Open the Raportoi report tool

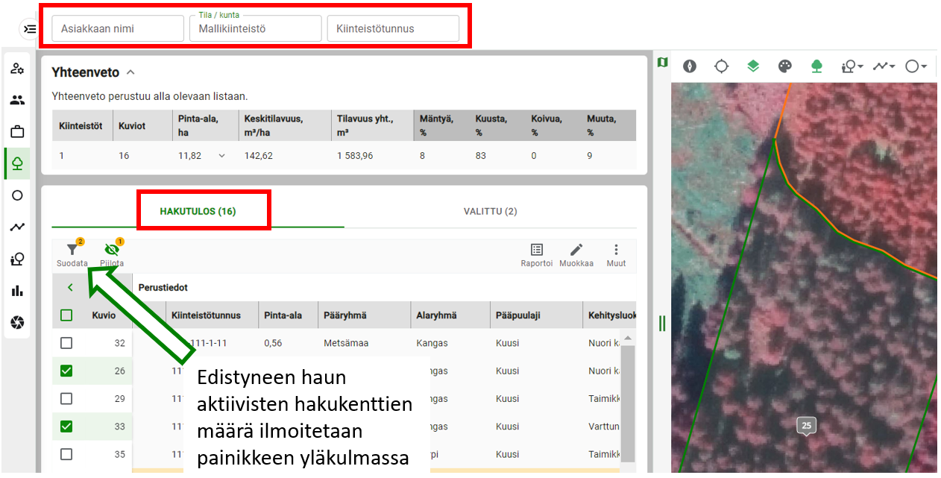click(x=537, y=255)
